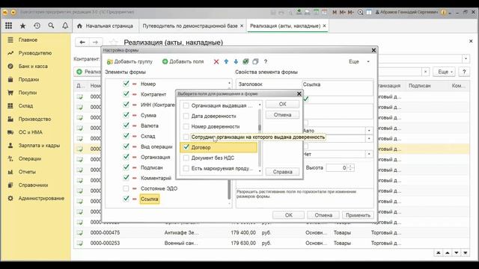Click Применить in form settings
Image resolution: width=479 pixels, height=269 pixels.
pos(358,215)
